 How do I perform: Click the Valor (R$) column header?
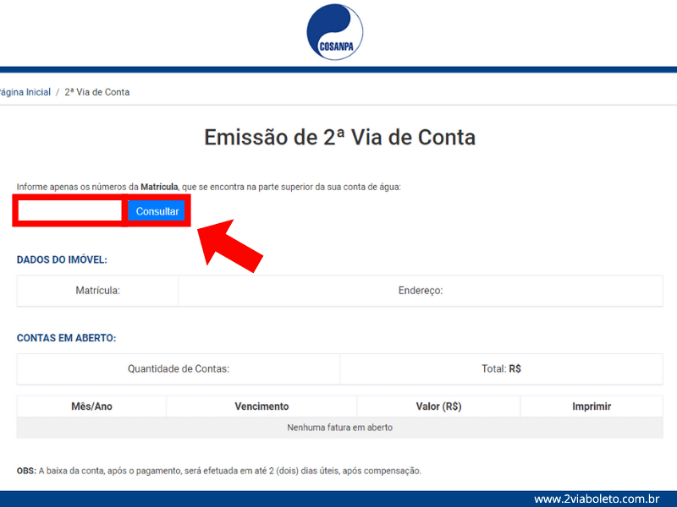438,406
